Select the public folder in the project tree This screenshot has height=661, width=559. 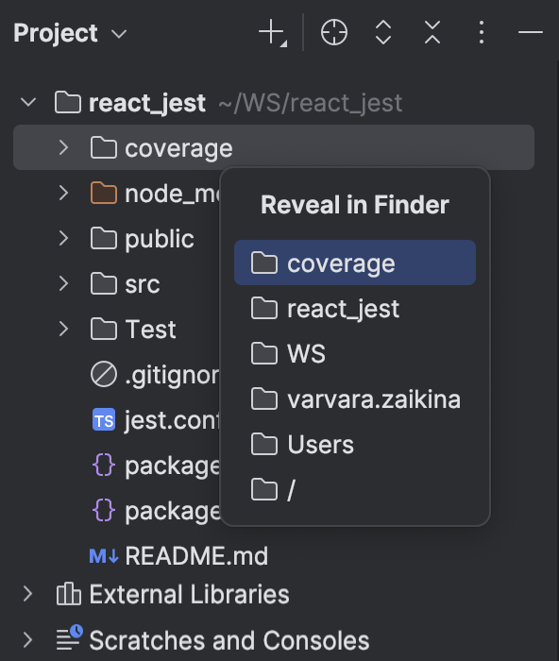pyautogui.click(x=160, y=239)
